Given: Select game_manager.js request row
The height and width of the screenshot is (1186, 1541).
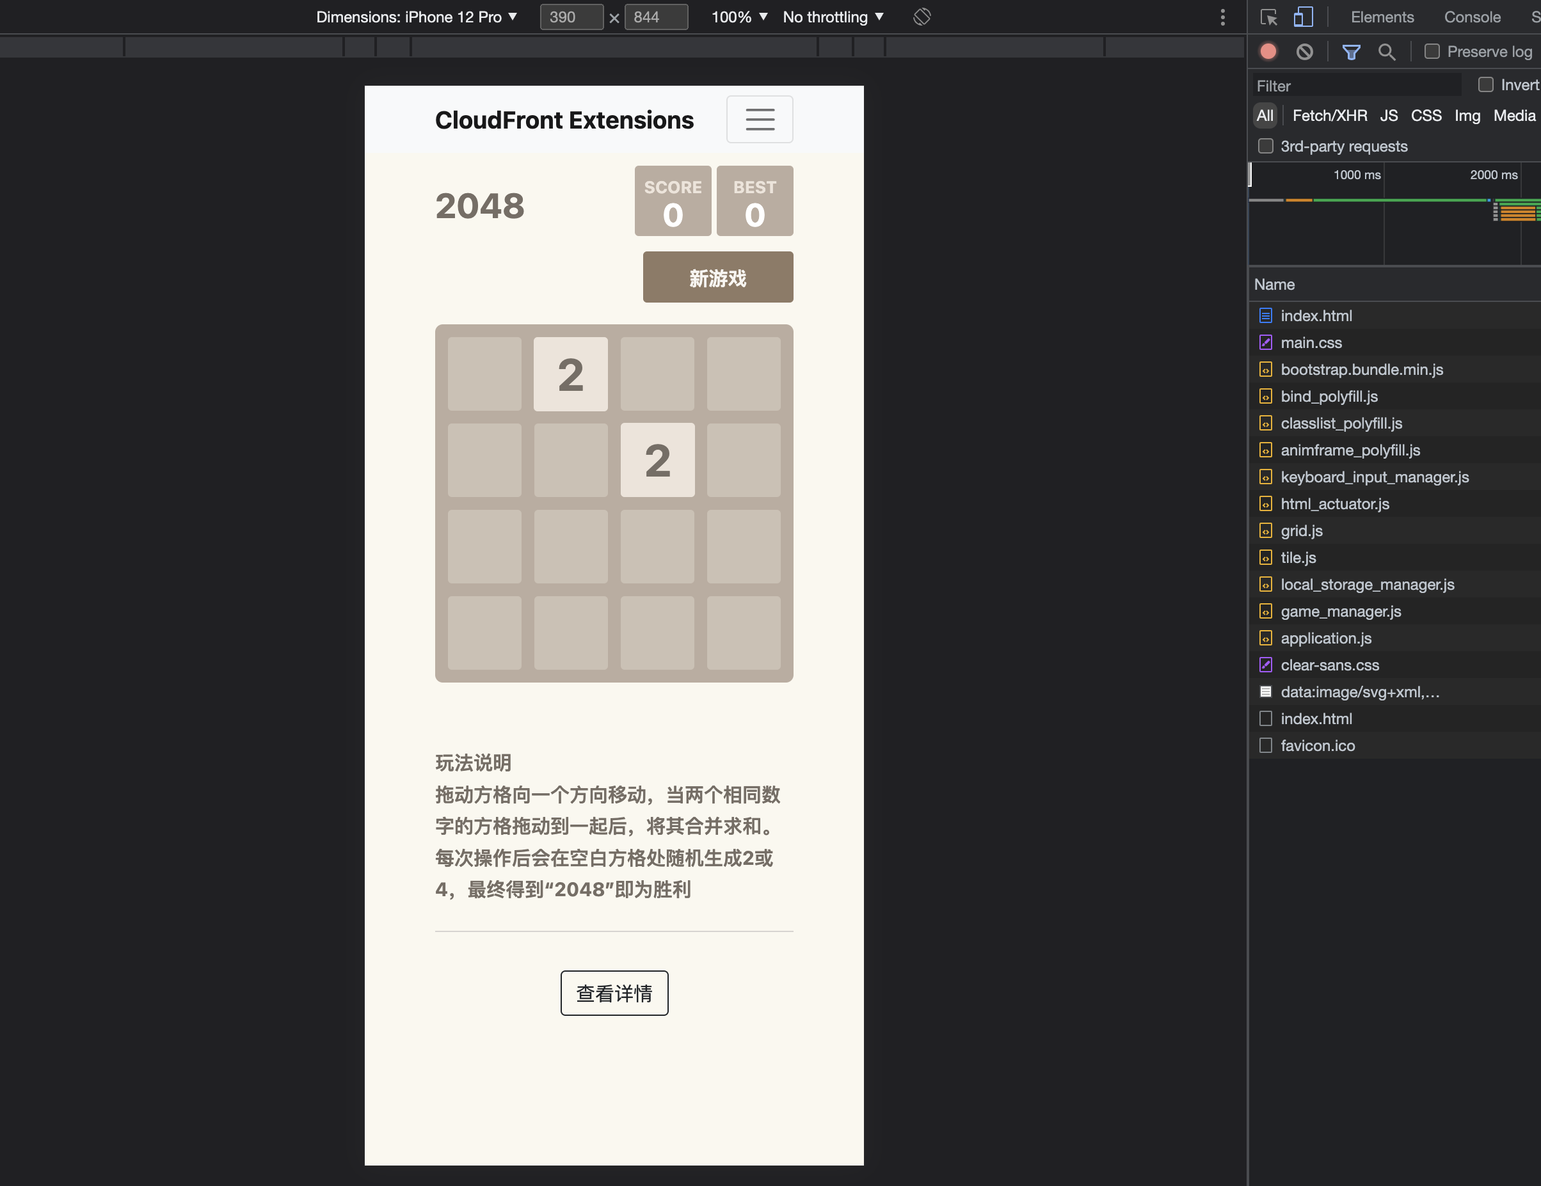Looking at the screenshot, I should (1394, 612).
